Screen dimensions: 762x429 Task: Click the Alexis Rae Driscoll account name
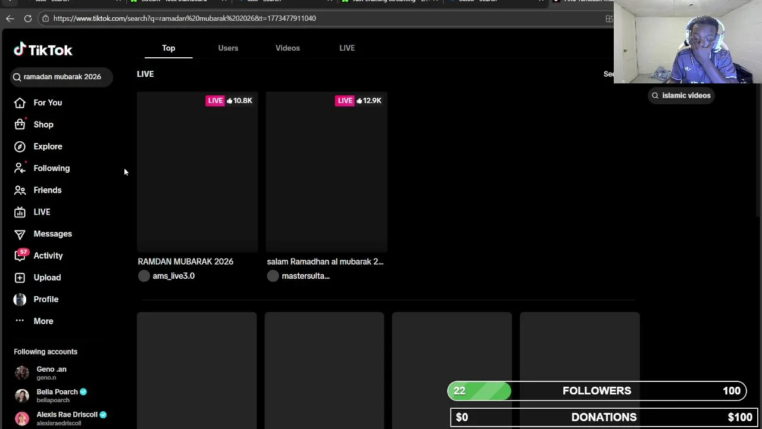coord(67,415)
